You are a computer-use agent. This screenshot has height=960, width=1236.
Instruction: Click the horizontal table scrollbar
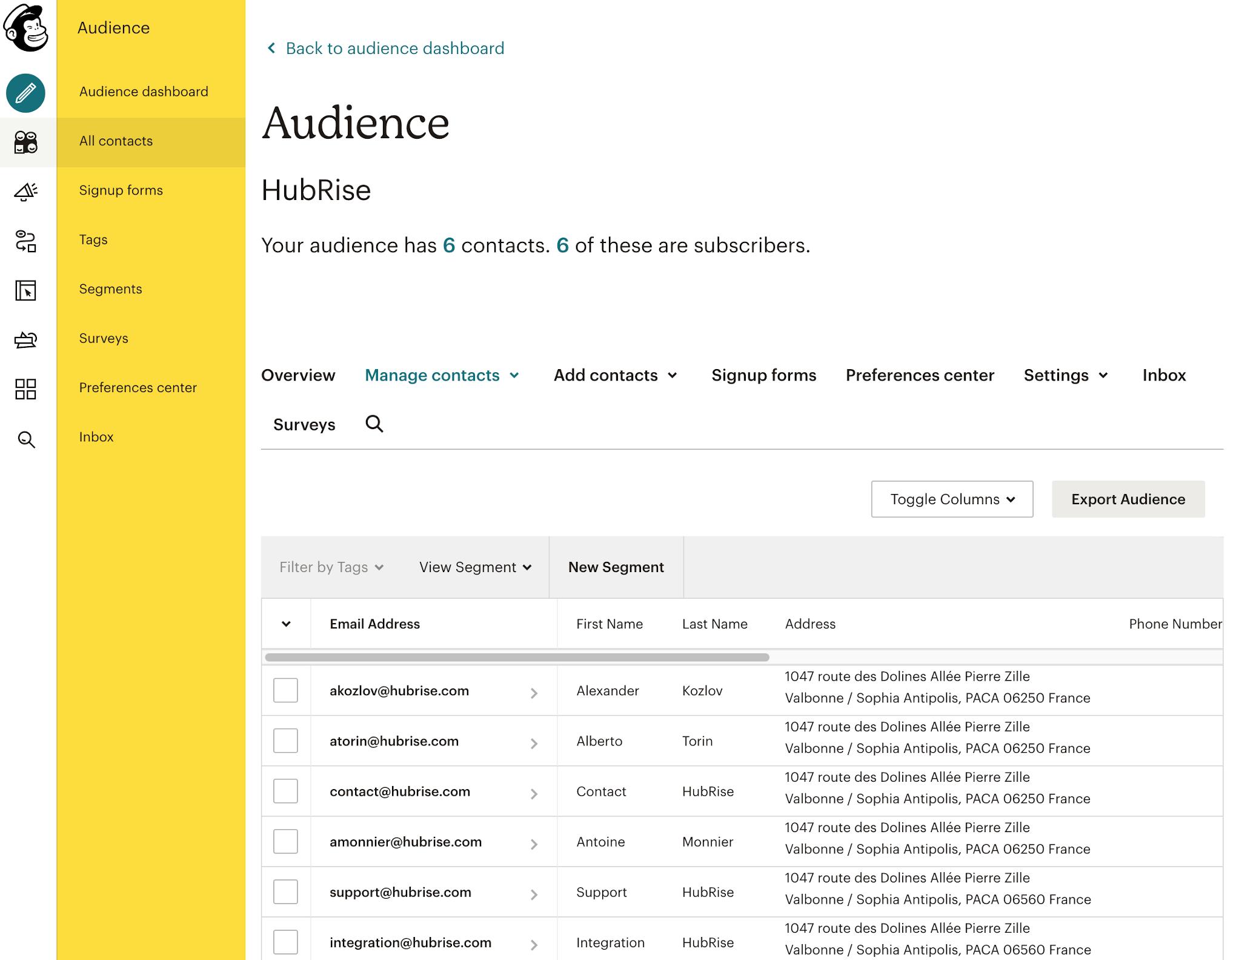pyautogui.click(x=517, y=657)
